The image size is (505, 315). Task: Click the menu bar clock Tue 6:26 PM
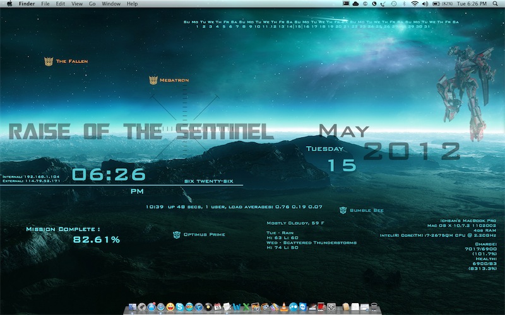(472, 4)
